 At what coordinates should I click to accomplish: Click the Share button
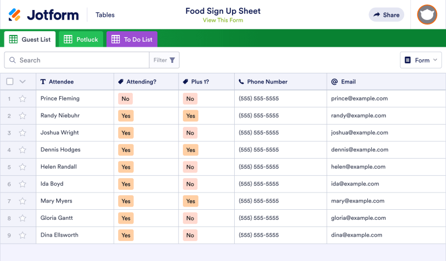click(x=386, y=15)
